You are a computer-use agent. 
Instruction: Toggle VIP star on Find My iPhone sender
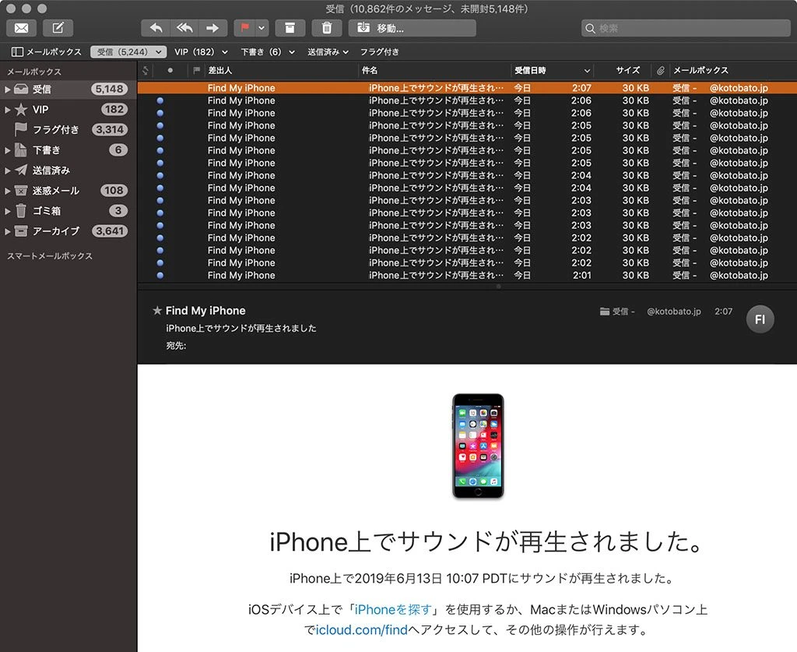[157, 311]
